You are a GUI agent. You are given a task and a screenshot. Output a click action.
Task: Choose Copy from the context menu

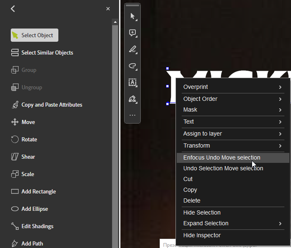pos(233,190)
